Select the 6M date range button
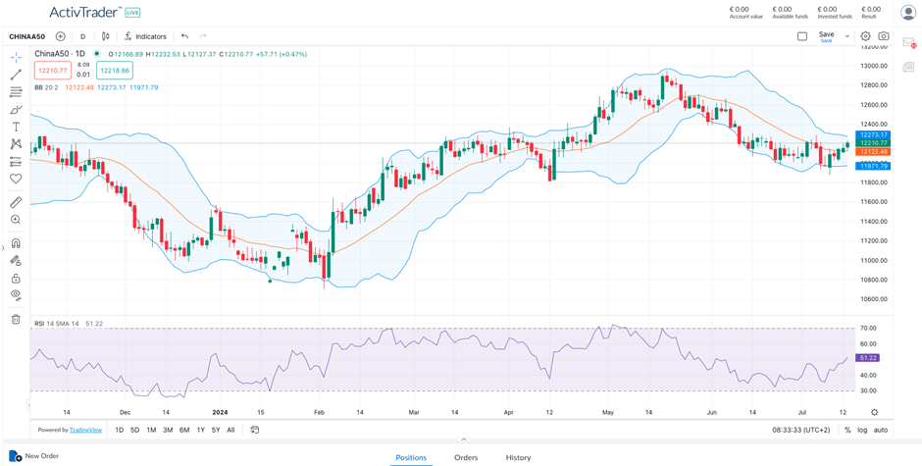 (184, 430)
